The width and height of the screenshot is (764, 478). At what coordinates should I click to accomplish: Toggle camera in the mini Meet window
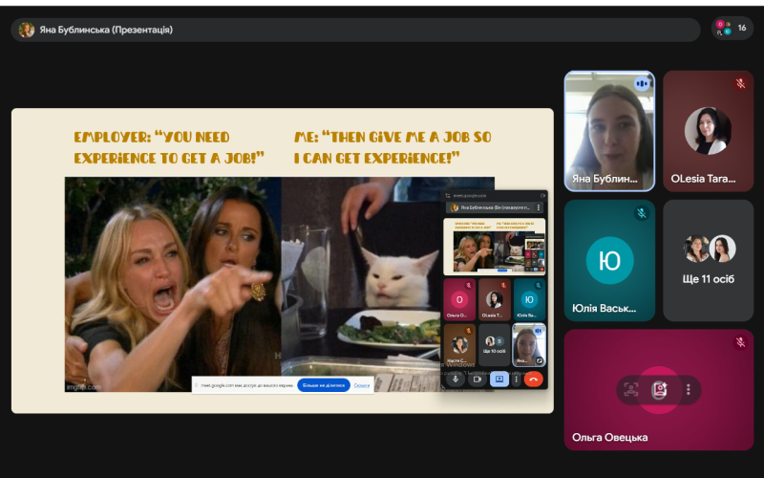coord(477,379)
